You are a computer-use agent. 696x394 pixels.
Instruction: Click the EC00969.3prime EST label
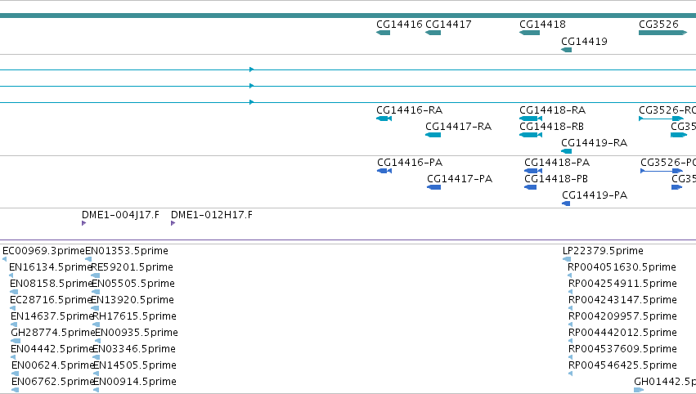pos(43,251)
